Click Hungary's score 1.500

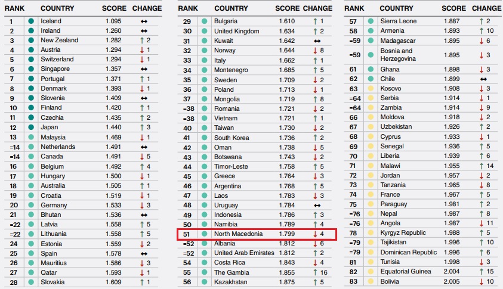[x=113, y=176]
